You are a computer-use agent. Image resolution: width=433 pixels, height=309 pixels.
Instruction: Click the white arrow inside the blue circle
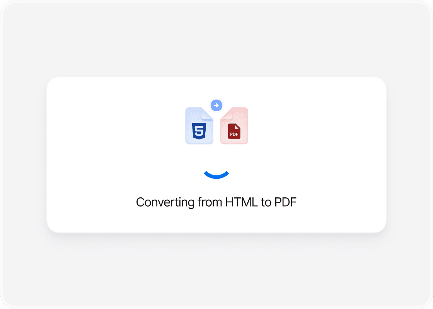[216, 105]
